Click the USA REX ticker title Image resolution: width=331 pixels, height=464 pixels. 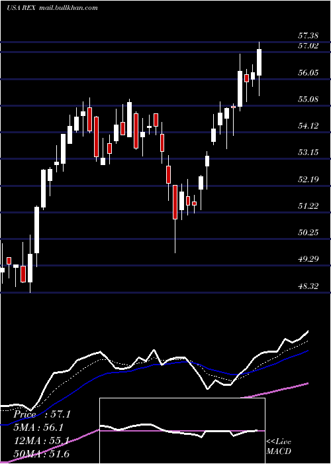point(21,8)
